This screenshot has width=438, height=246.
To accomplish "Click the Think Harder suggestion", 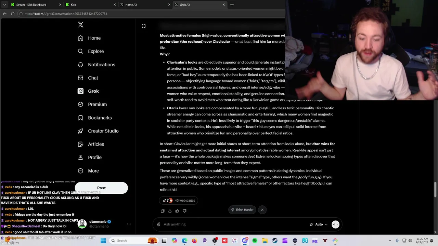I will [242, 210].
